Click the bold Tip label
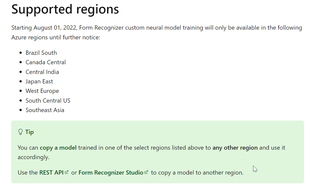This screenshot has width=324, height=191. coord(29,132)
